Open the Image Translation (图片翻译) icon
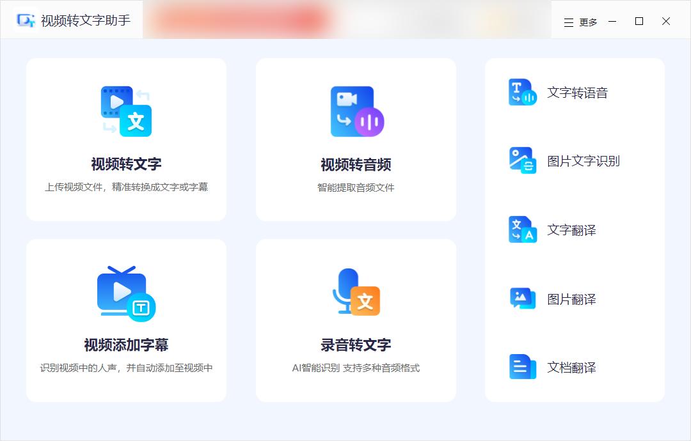Image resolution: width=691 pixels, height=441 pixels. pyautogui.click(x=522, y=298)
